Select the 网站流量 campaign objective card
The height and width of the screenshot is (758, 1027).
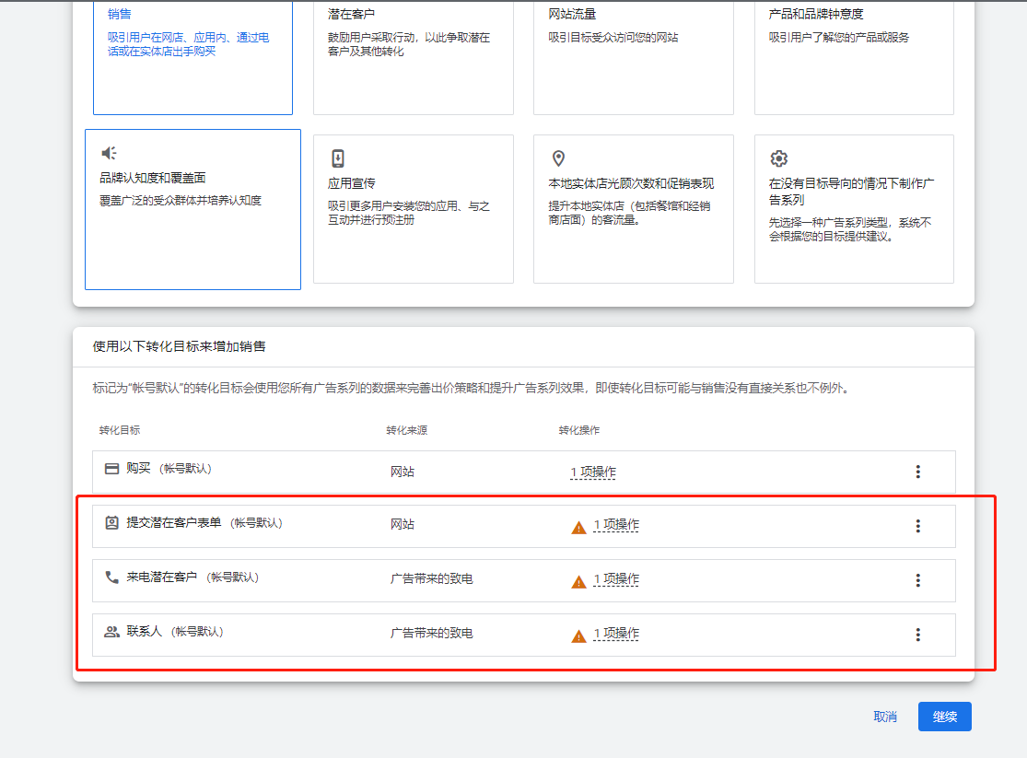click(x=633, y=55)
